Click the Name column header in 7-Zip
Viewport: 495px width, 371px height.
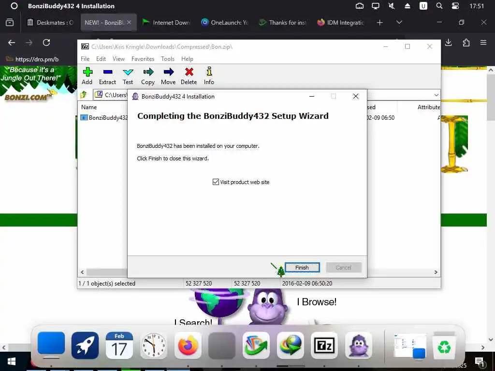[x=89, y=107]
